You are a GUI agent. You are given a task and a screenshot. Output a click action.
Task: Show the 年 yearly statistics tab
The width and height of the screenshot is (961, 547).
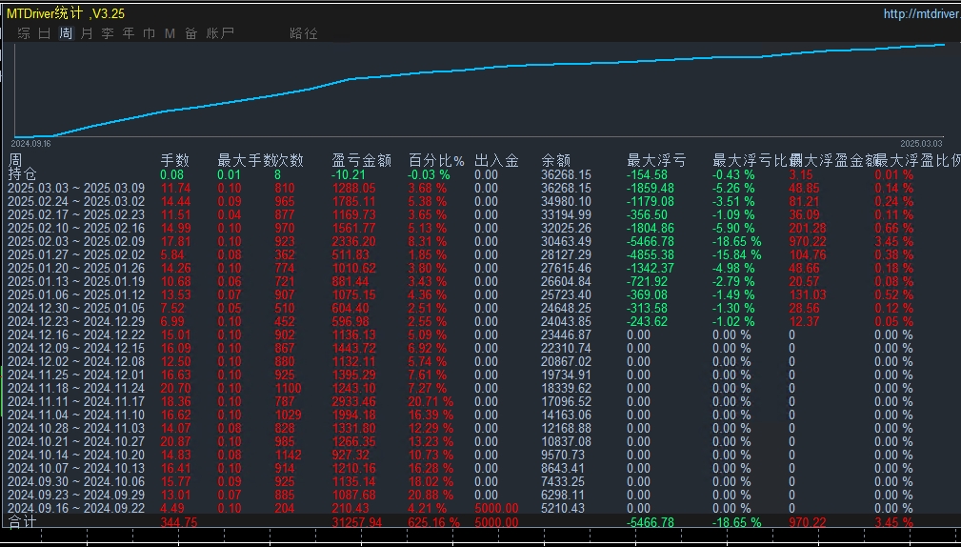(x=129, y=33)
